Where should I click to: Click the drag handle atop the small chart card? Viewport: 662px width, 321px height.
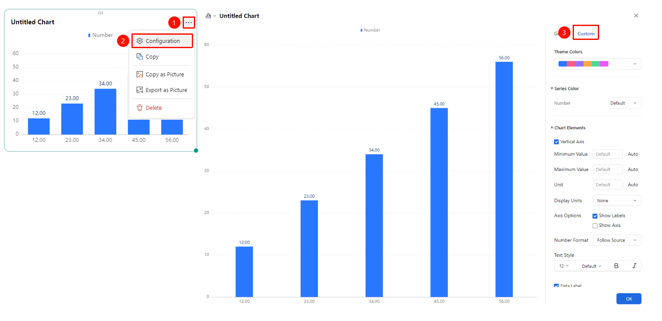click(x=101, y=13)
